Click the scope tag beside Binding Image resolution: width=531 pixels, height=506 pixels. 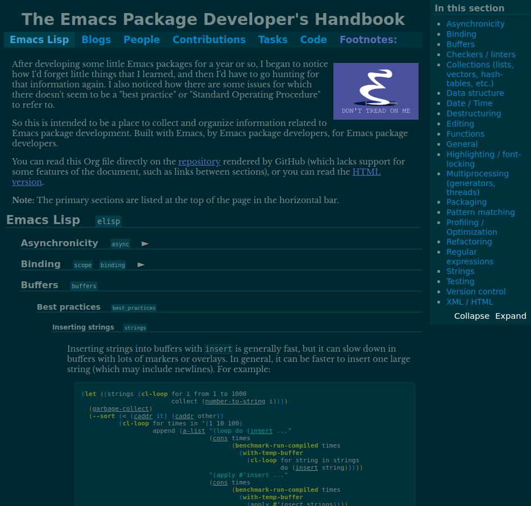click(83, 265)
